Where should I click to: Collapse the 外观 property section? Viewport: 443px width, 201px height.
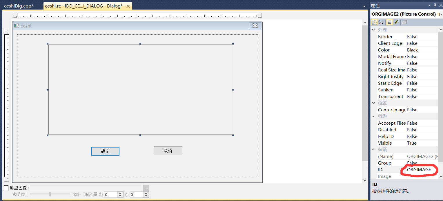[x=373, y=29]
